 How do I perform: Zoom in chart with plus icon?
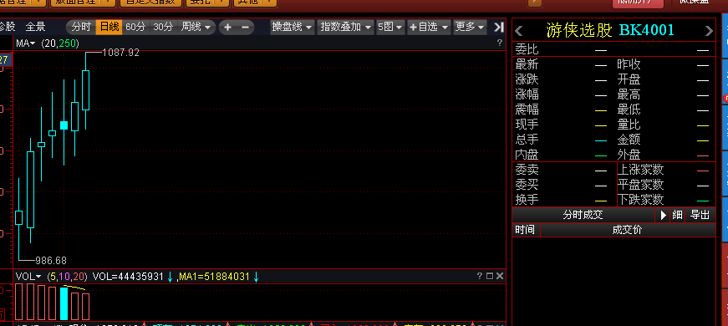(x=227, y=27)
